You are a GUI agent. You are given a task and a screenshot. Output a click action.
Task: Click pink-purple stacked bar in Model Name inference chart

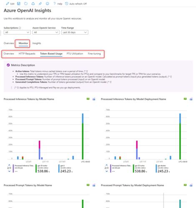[40, 150]
